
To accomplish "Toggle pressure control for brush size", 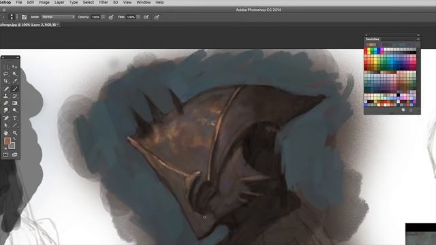I will [x=157, y=17].
